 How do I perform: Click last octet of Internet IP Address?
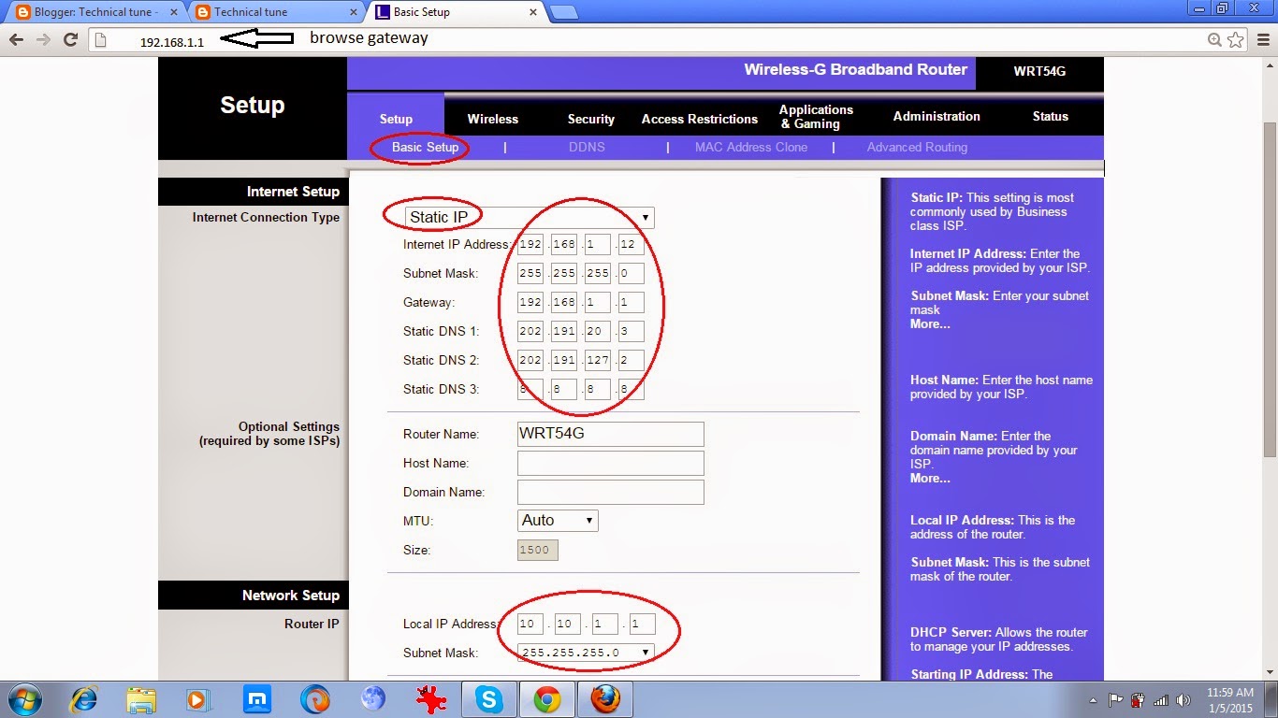[x=631, y=244]
